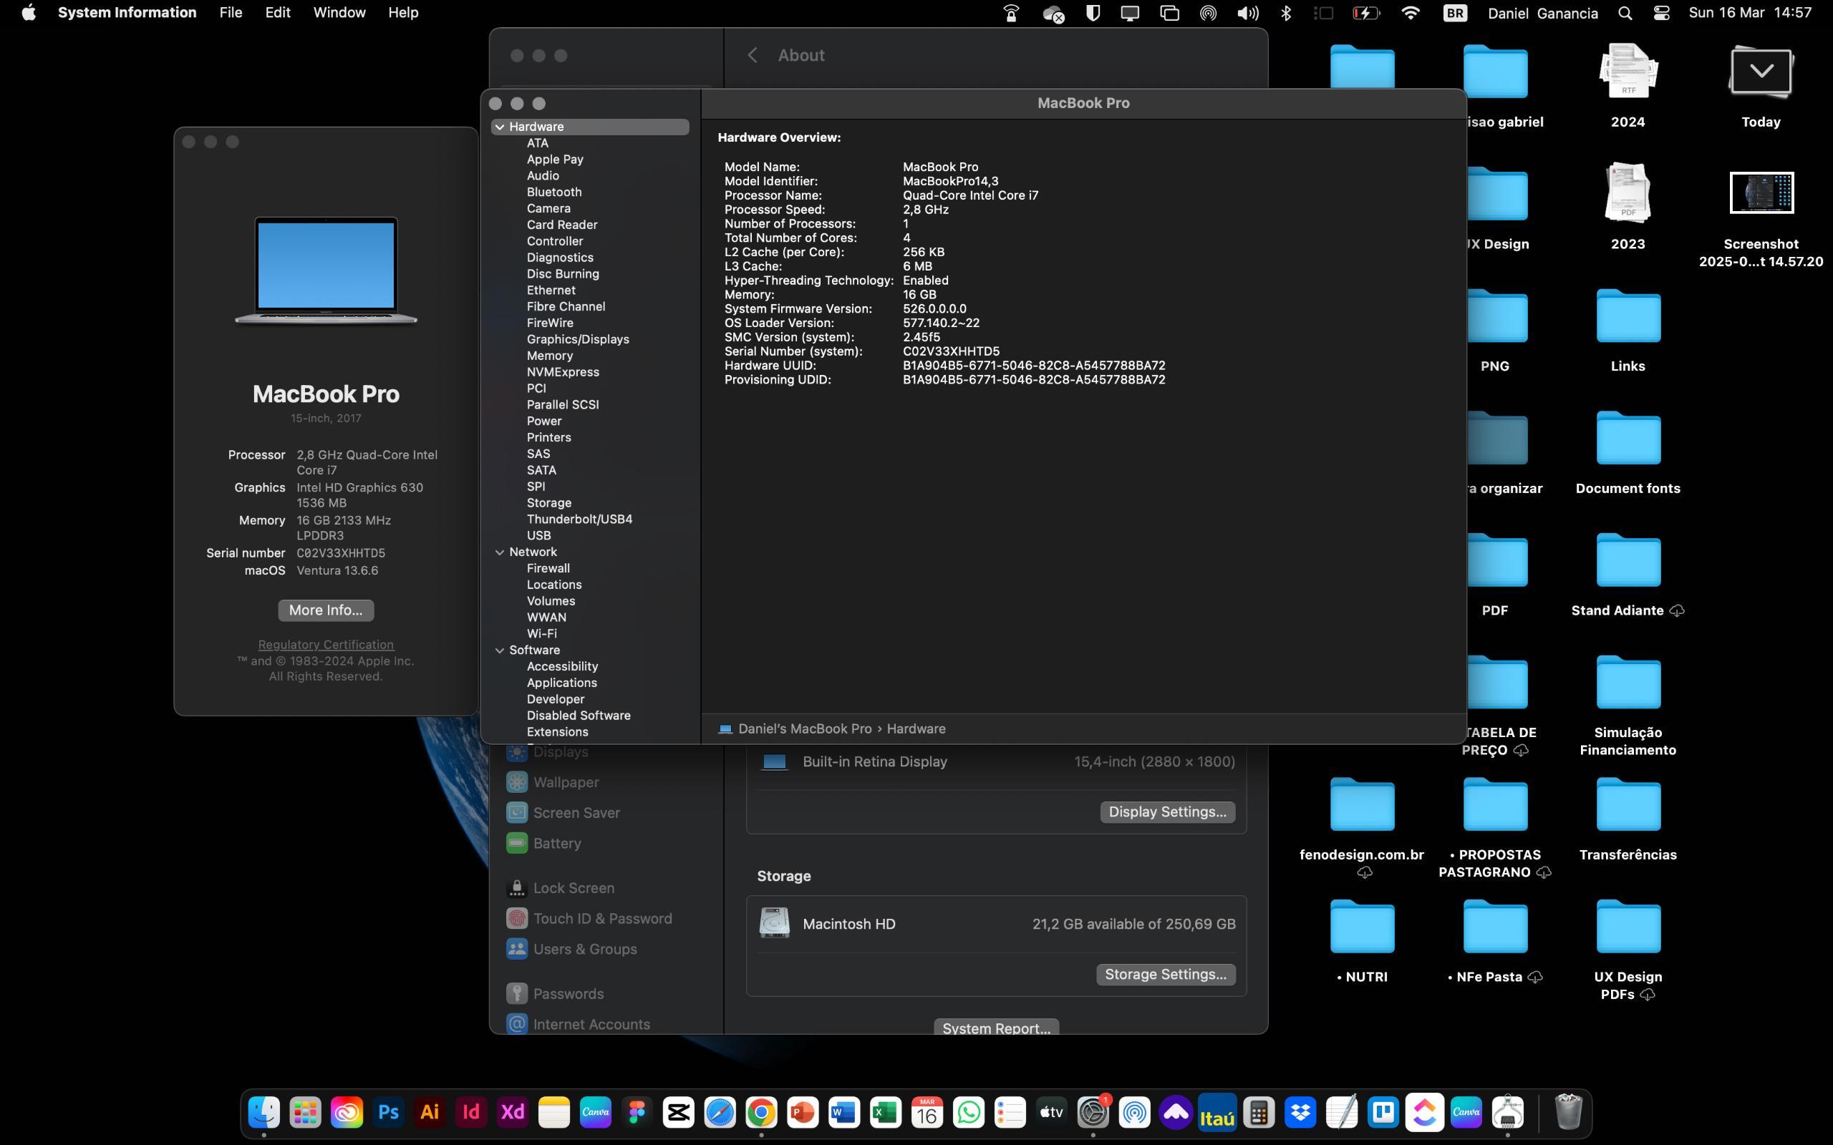Open the Regulatory Certification link
The image size is (1833, 1145).
tap(326, 645)
